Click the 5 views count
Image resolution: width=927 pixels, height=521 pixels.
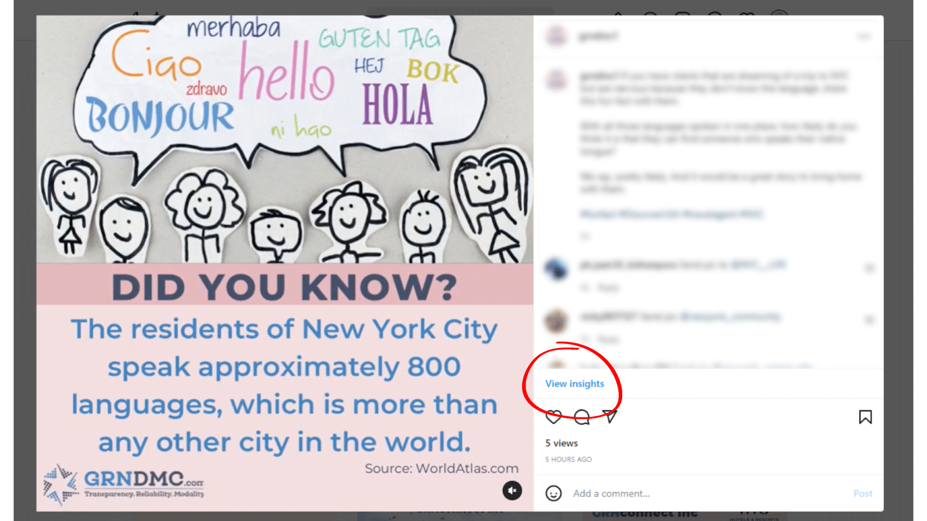pos(561,443)
